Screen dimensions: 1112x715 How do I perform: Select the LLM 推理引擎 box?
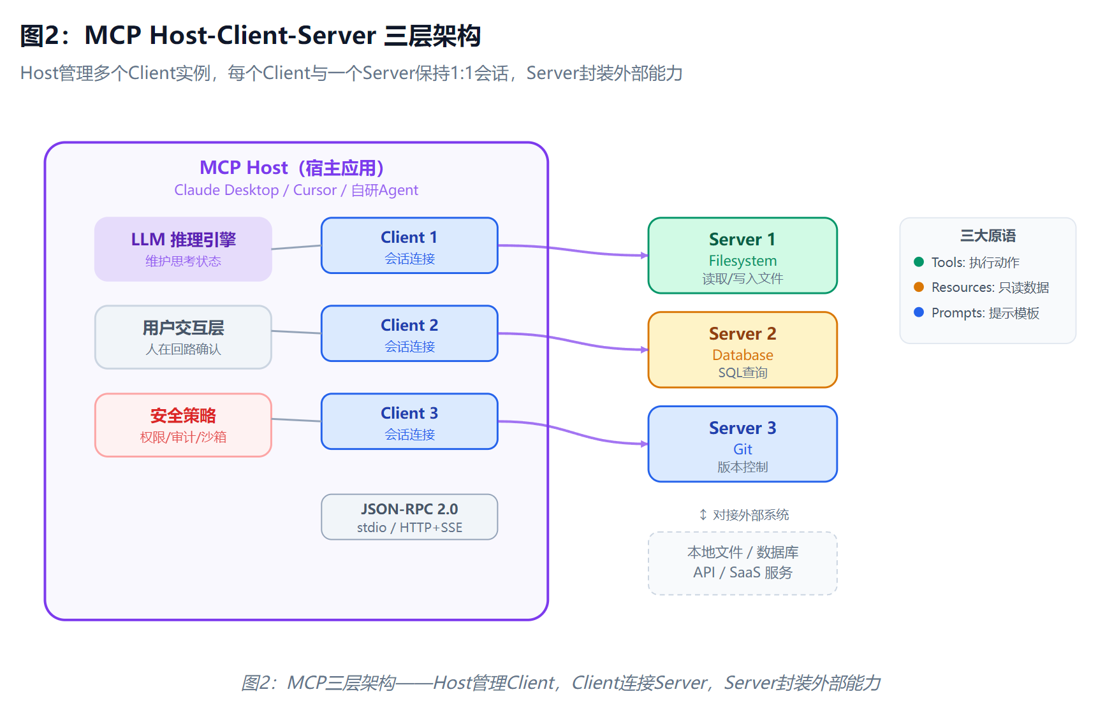(x=184, y=249)
